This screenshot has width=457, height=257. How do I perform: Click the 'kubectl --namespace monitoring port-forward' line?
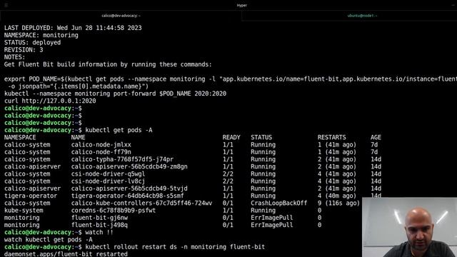(x=115, y=94)
